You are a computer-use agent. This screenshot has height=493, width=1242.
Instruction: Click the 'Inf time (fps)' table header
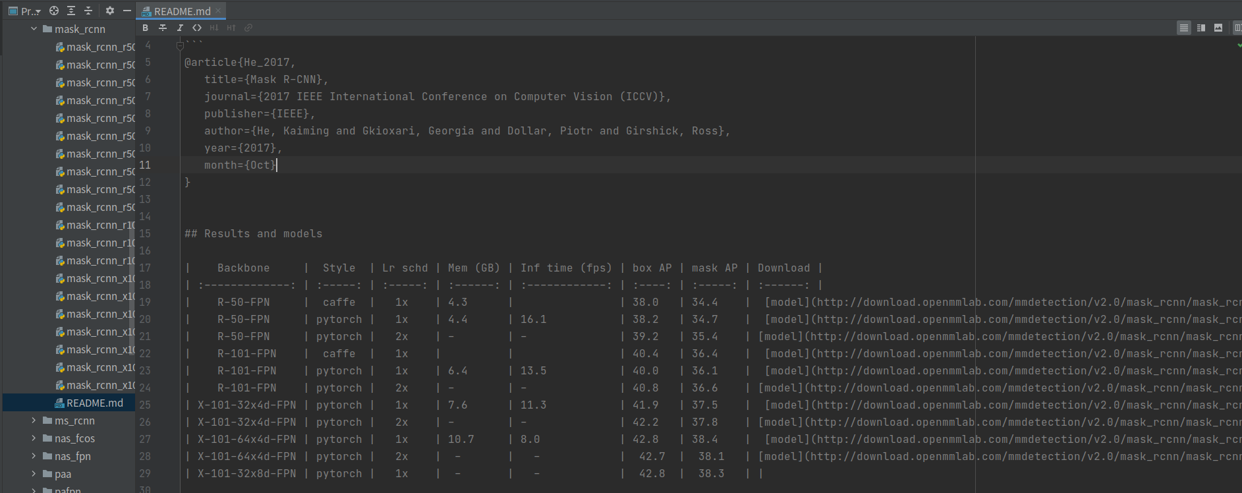[x=566, y=268]
